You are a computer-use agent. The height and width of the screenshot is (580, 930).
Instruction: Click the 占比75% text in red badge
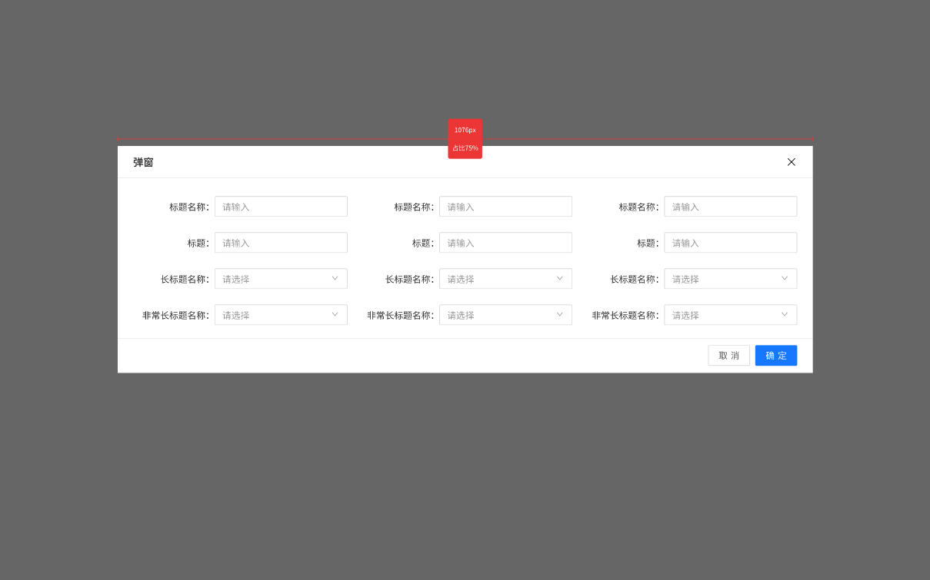[465, 148]
